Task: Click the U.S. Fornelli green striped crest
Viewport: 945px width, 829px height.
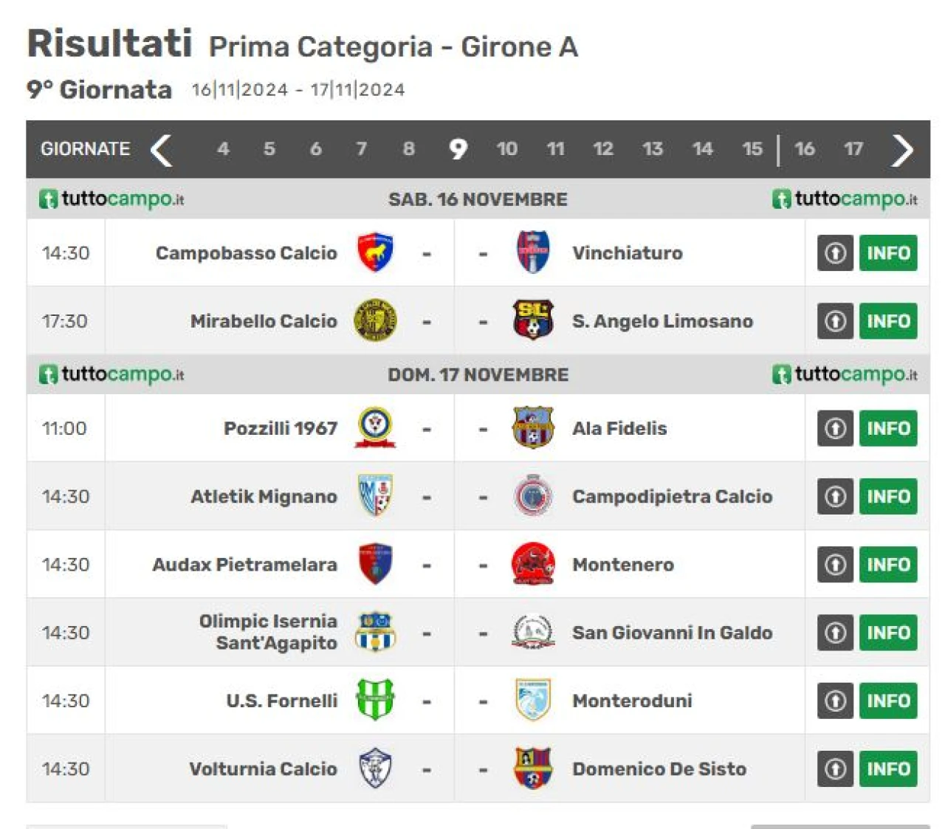Action: tap(375, 700)
